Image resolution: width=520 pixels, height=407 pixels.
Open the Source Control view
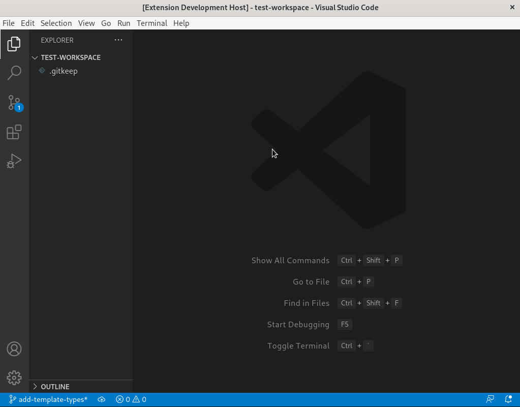(14, 103)
